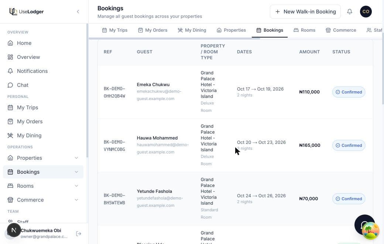Click the Overview grid icon in sidebar
Viewport: 384px width, 244px height.
click(x=10, y=57)
